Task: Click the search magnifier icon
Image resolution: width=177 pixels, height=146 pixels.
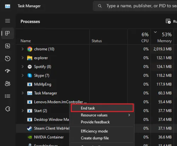Action: pyautogui.click(x=100, y=6)
